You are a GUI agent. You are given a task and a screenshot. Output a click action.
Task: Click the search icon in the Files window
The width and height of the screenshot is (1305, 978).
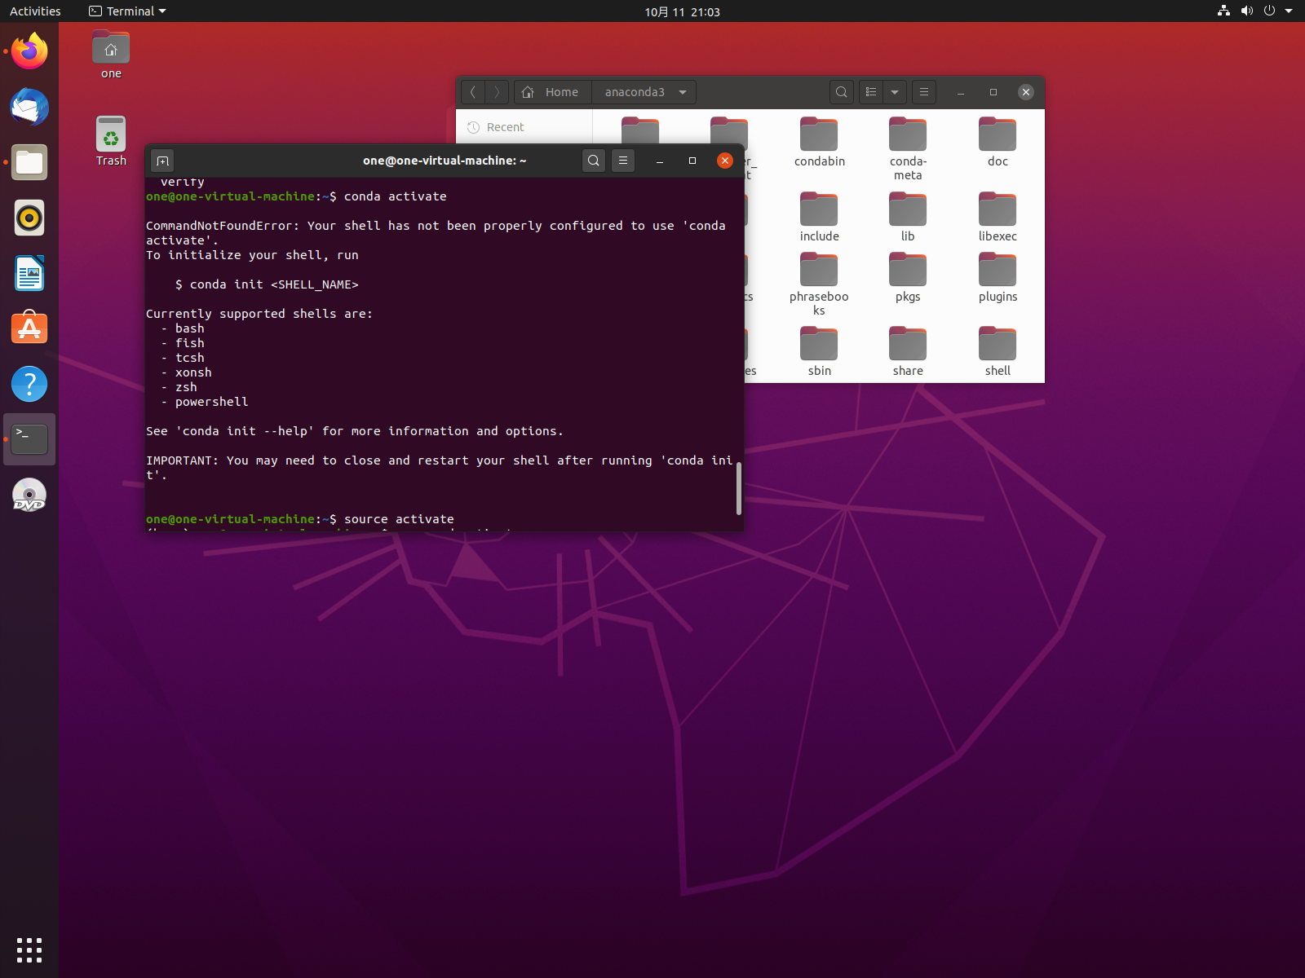click(x=841, y=92)
